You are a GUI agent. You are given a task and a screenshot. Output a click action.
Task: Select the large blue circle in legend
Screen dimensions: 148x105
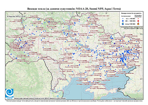[x=123, y=21]
